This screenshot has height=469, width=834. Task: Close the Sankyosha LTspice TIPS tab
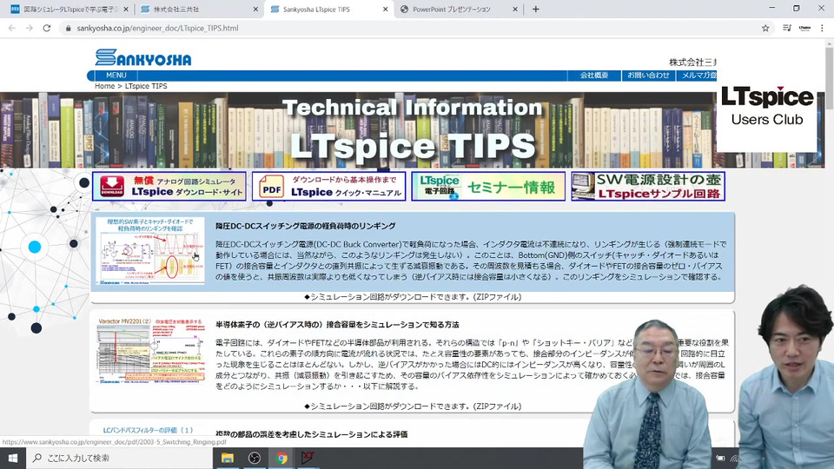385,9
